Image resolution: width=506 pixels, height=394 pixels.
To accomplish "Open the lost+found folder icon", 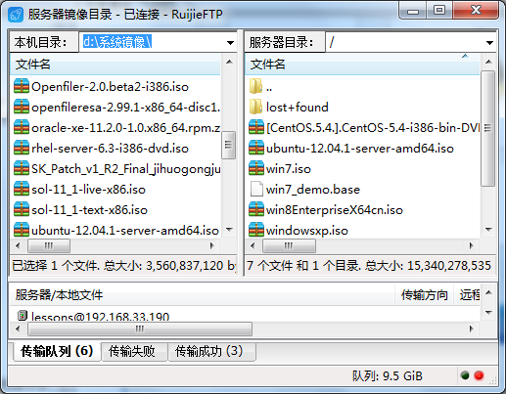I will click(255, 107).
